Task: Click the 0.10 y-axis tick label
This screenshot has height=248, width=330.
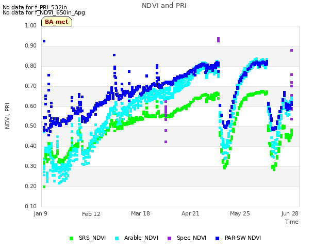Action: tap(31, 206)
